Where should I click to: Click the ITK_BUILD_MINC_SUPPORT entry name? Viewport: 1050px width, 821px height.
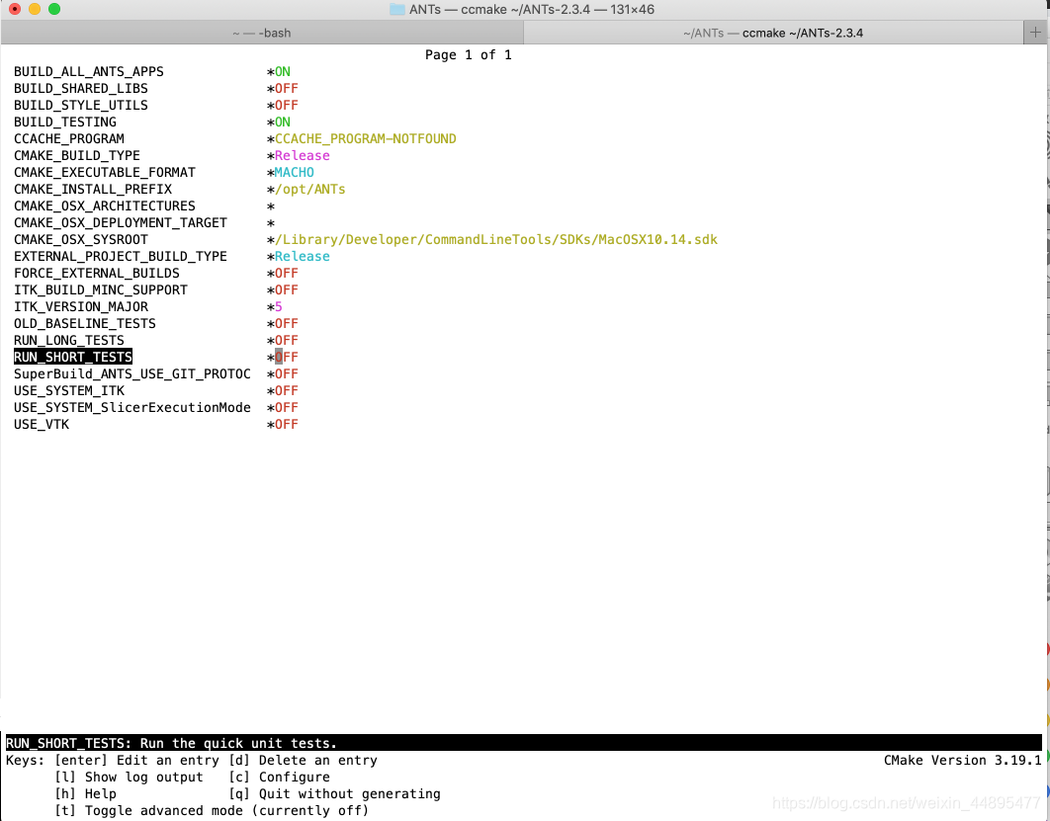click(101, 289)
